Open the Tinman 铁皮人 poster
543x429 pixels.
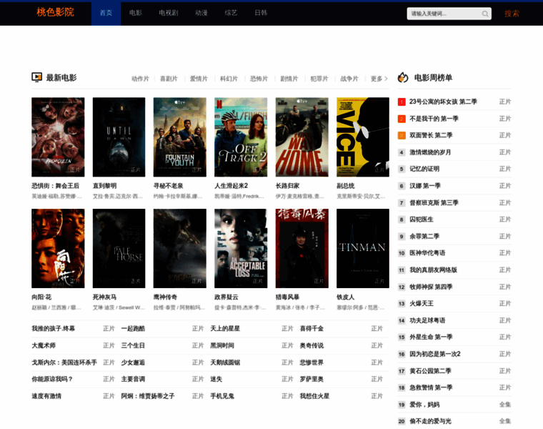coord(363,248)
